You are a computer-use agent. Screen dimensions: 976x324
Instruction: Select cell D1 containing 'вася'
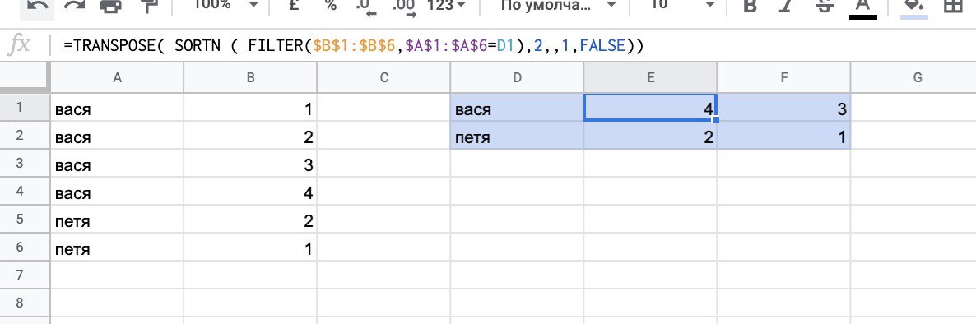coord(517,107)
